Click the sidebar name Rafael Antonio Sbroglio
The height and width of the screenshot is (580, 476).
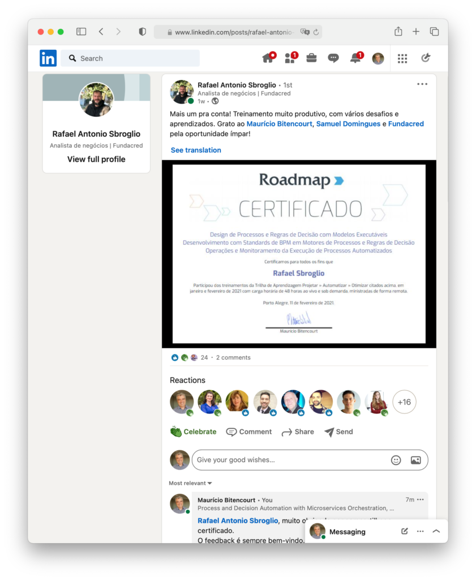pos(96,134)
